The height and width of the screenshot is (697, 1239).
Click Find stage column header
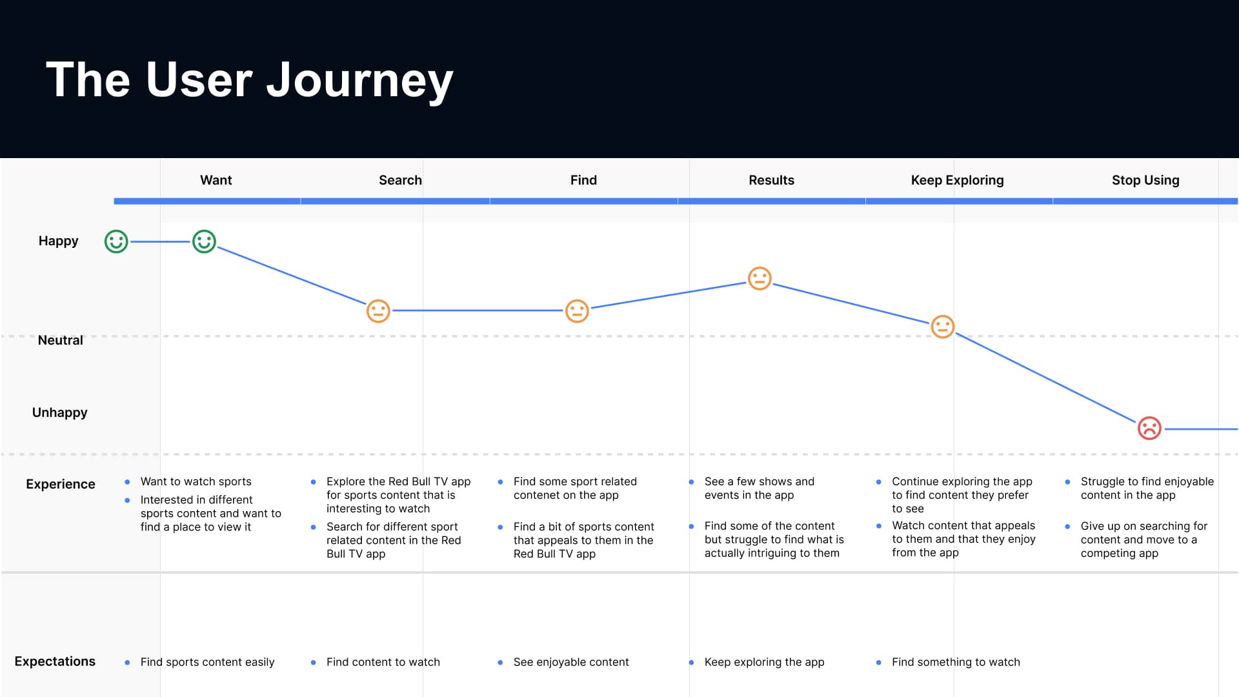583,179
